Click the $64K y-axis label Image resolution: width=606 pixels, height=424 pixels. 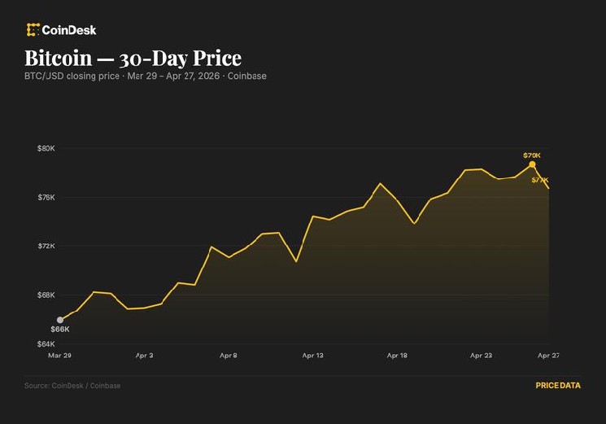click(46, 344)
